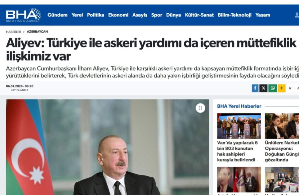Open the Ünlülere Narkotik Operasyonu thumbnail

pyautogui.click(x=282, y=126)
